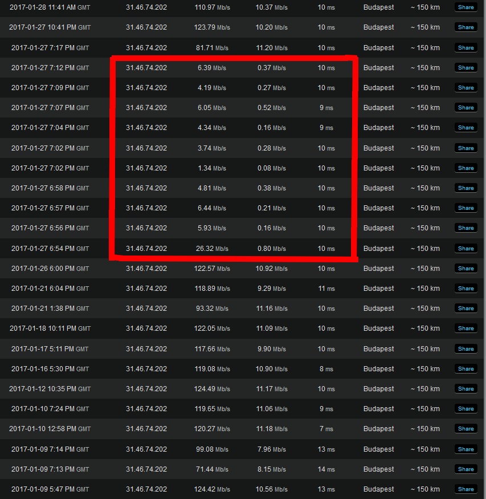Click Share for the 2017-01-27 10:41 PM result
The image size is (486, 499).
465,27
